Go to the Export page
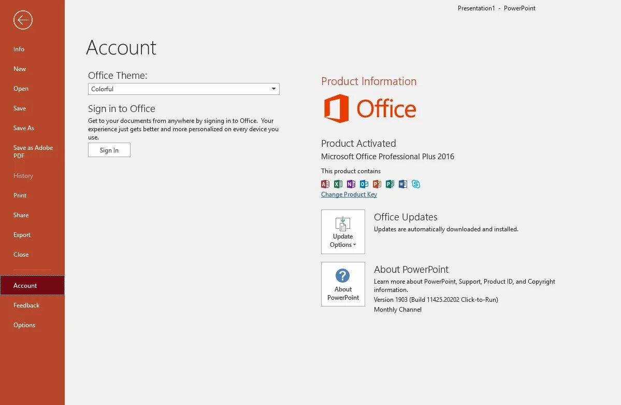Screen dimensions: 621x405 (x=32, y=235)
